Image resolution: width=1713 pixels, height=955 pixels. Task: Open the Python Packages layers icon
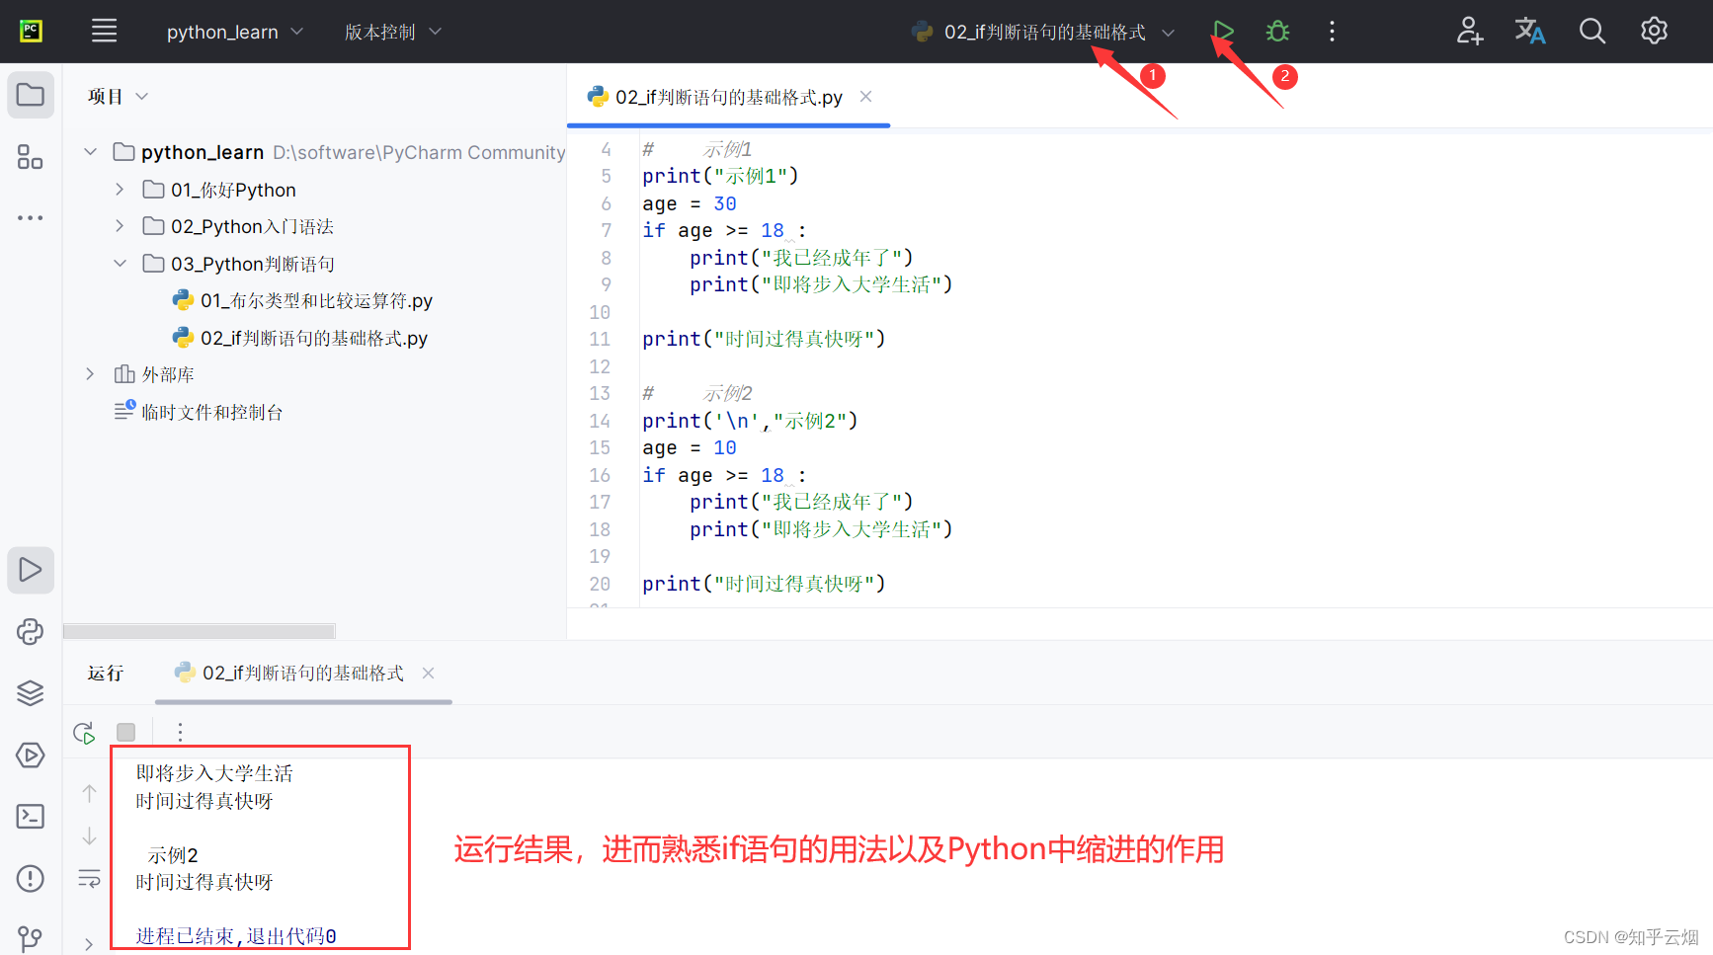click(x=31, y=693)
